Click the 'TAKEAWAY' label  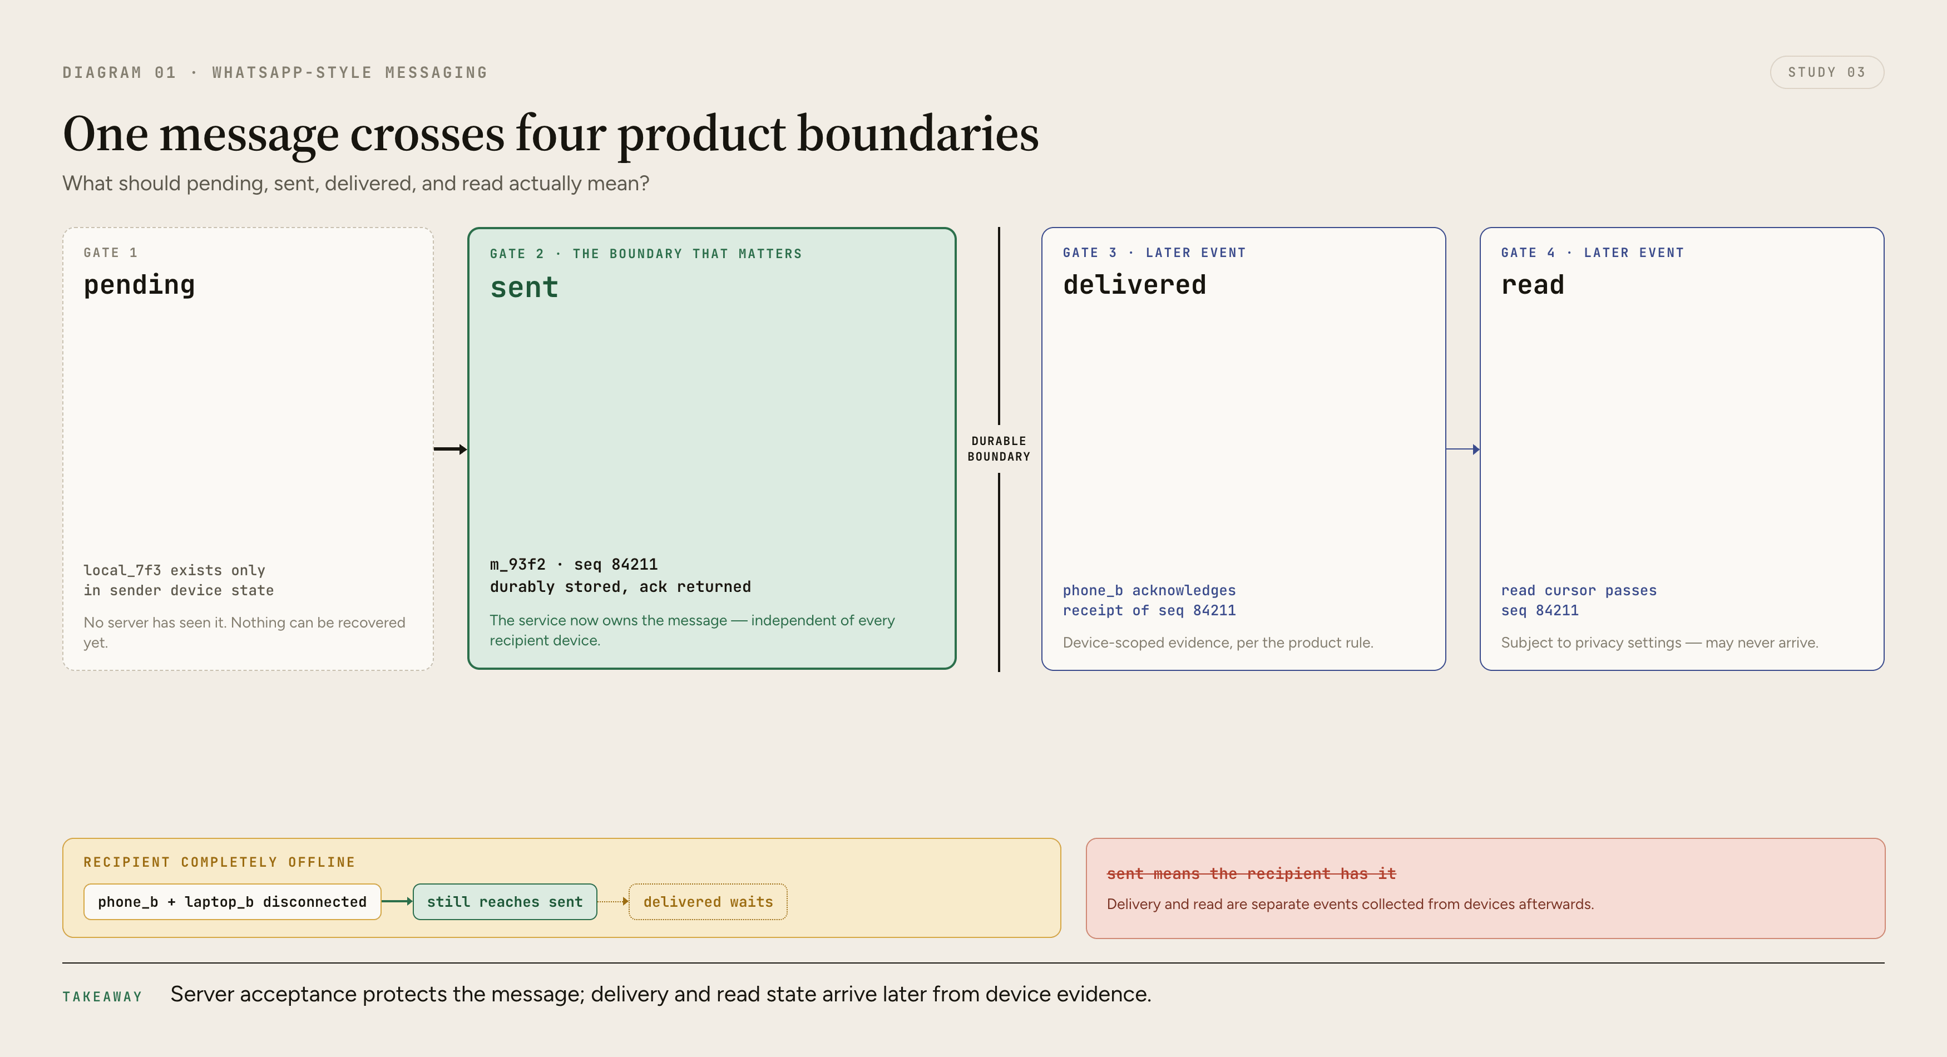[x=102, y=997]
